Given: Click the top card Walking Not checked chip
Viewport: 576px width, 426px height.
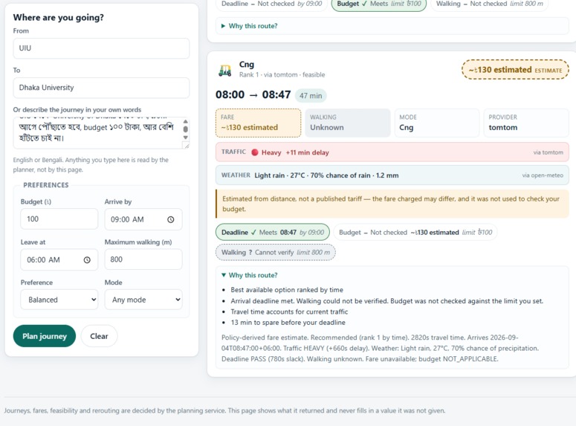Looking at the screenshot, I should (489, 4).
